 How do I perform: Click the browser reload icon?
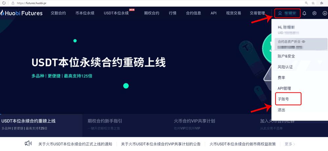[x=4, y=3]
